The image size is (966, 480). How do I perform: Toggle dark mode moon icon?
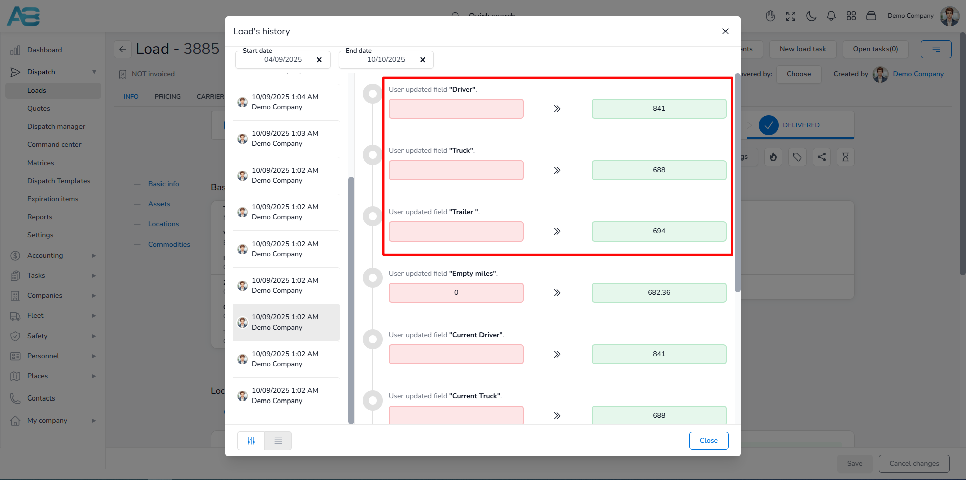pos(811,16)
